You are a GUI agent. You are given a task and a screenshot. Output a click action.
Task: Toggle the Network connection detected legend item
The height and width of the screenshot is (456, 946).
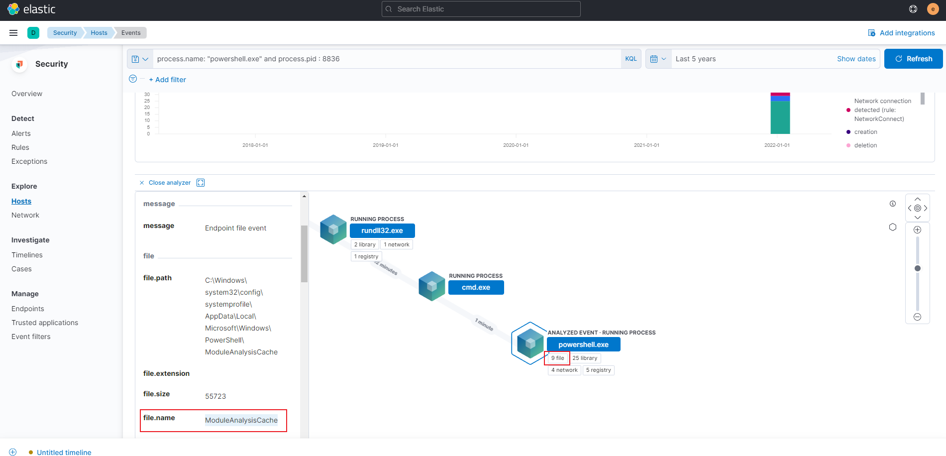[x=882, y=110]
